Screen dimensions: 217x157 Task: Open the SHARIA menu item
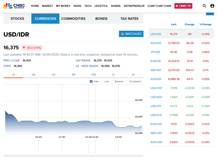(x=116, y=6)
